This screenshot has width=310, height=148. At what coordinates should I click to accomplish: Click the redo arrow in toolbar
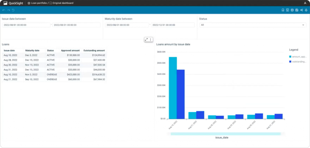[8, 10]
